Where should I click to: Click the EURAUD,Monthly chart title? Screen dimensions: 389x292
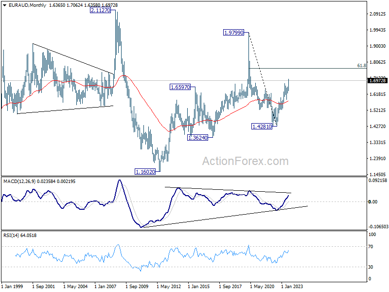click(x=27, y=5)
